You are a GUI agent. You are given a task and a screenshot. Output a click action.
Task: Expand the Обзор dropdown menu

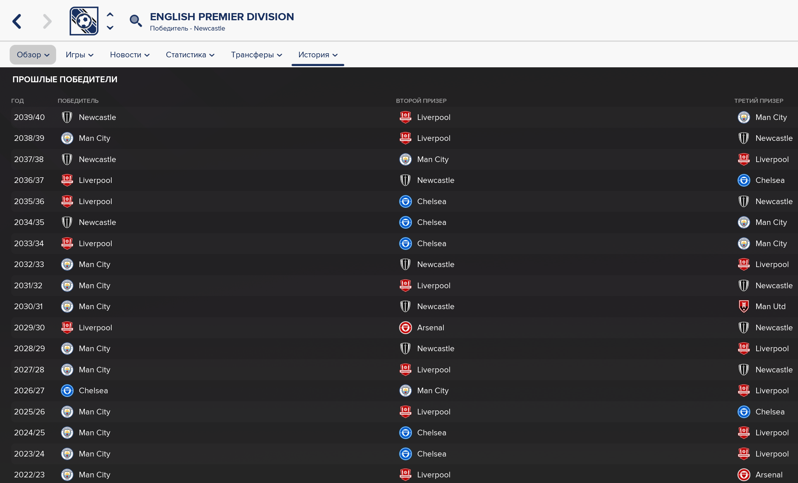coord(33,55)
